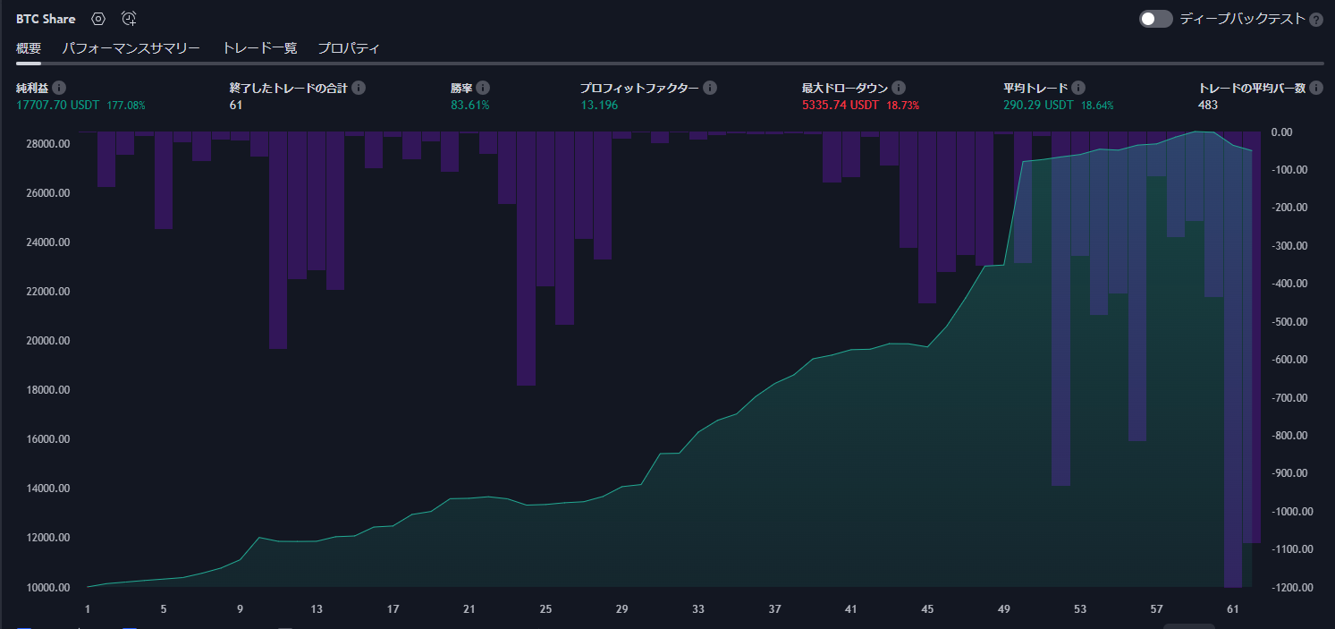This screenshot has width=1335, height=629.
Task: Select max drawdown value 5335.74 USDT
Action: (x=841, y=105)
